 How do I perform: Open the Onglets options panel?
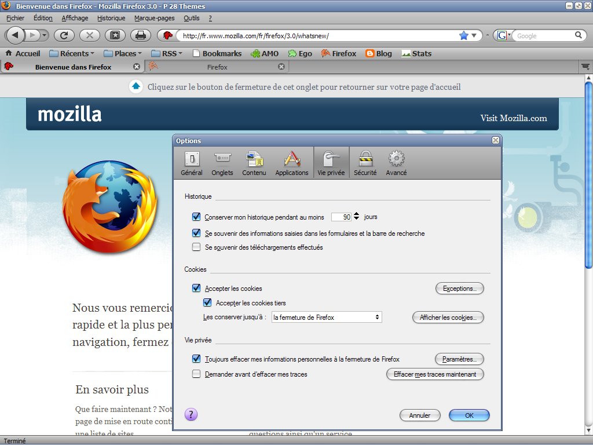tap(222, 163)
